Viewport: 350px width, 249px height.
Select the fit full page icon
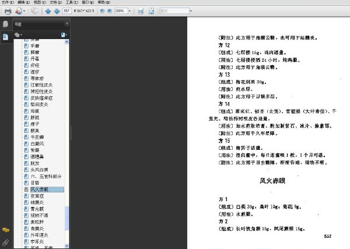click(x=151, y=11)
